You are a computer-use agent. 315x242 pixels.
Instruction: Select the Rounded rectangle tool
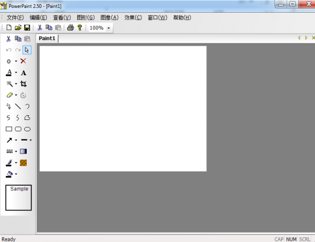tap(18, 129)
